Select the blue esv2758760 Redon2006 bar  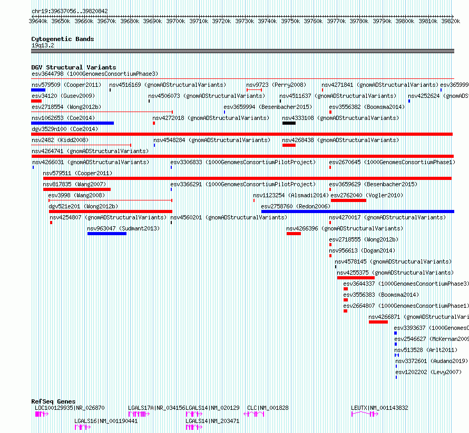pos(358,212)
